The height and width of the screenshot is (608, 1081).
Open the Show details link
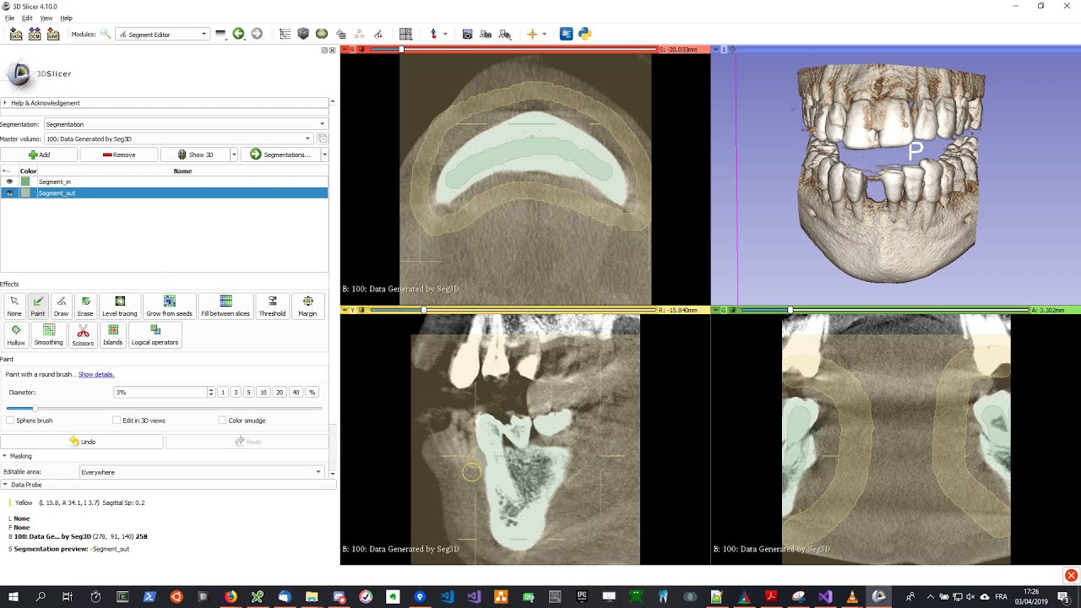click(x=96, y=374)
